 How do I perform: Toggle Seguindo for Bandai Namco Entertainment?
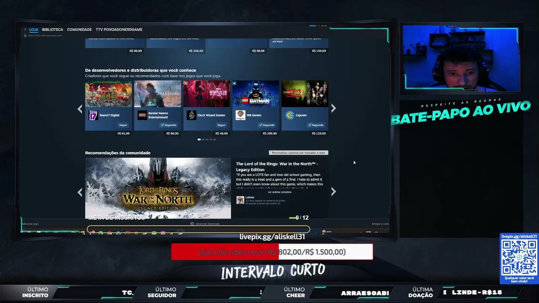(x=169, y=125)
